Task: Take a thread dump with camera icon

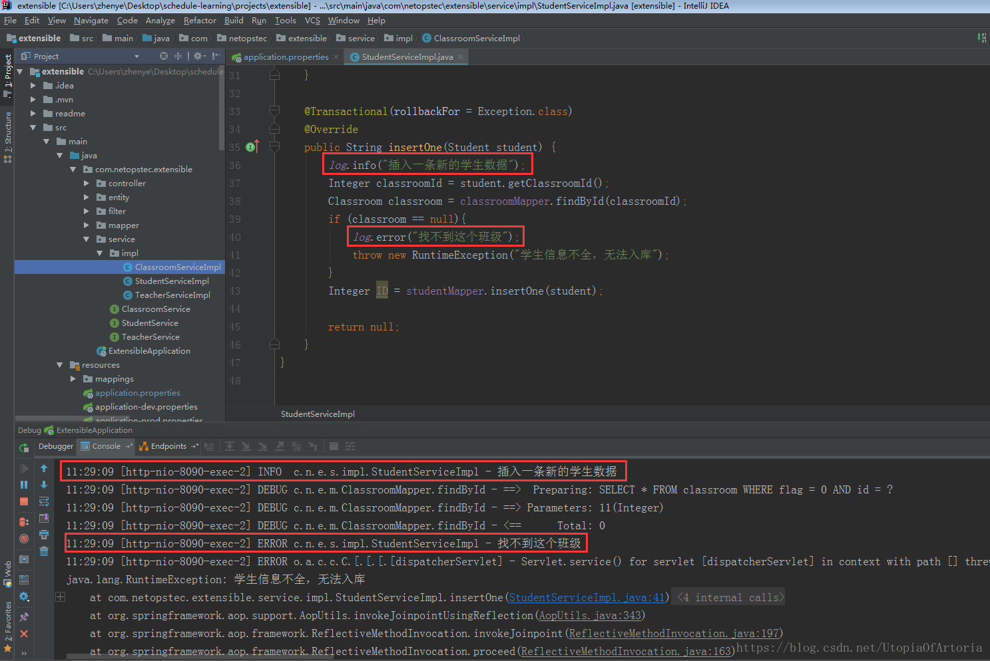Action: click(x=24, y=559)
